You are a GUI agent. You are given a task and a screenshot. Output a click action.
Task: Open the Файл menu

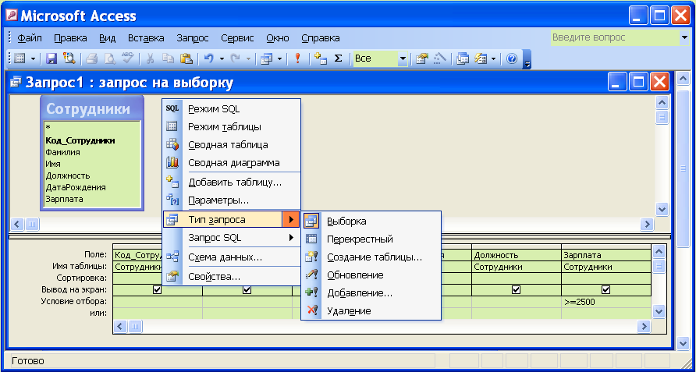(x=30, y=38)
